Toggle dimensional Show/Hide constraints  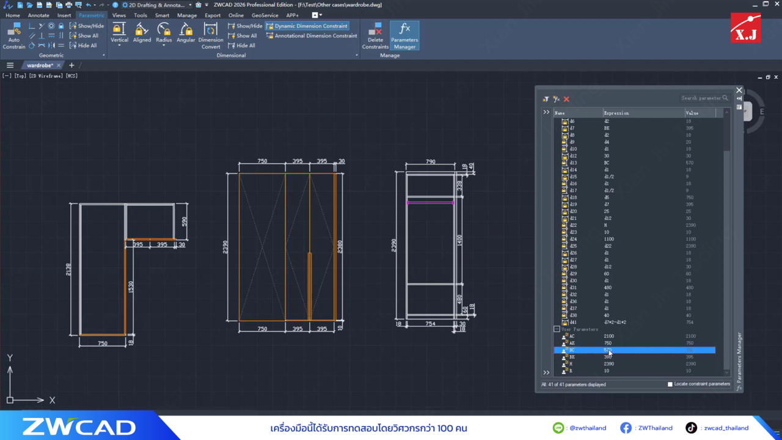[x=245, y=26]
